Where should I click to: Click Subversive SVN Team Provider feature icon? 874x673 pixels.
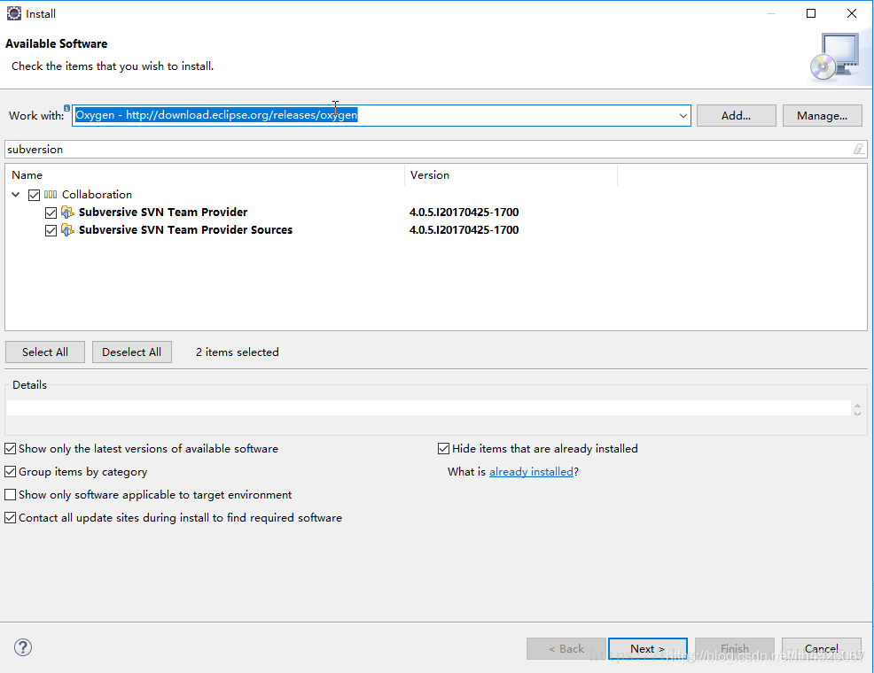67,213
